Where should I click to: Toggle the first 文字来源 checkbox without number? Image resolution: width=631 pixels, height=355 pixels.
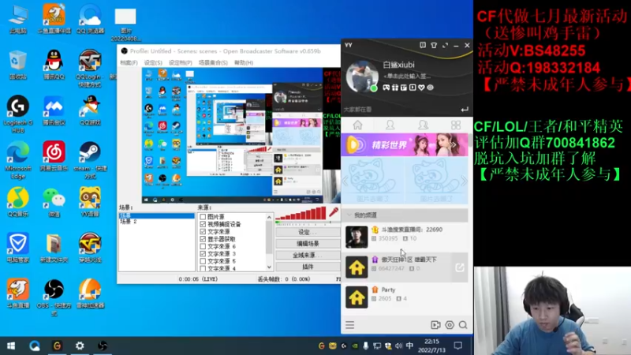point(203,231)
